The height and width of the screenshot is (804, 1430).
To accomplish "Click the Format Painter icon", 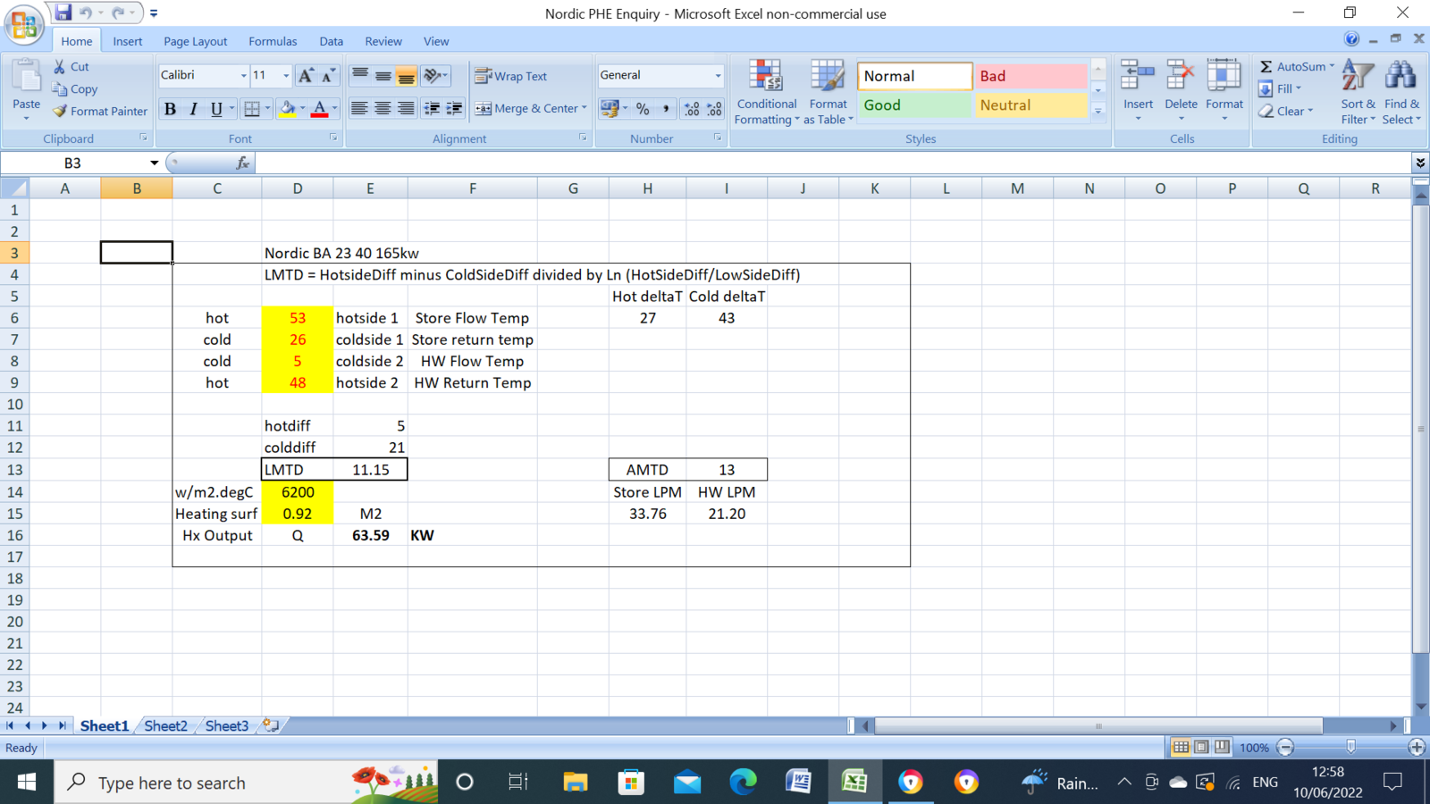I will pyautogui.click(x=60, y=112).
